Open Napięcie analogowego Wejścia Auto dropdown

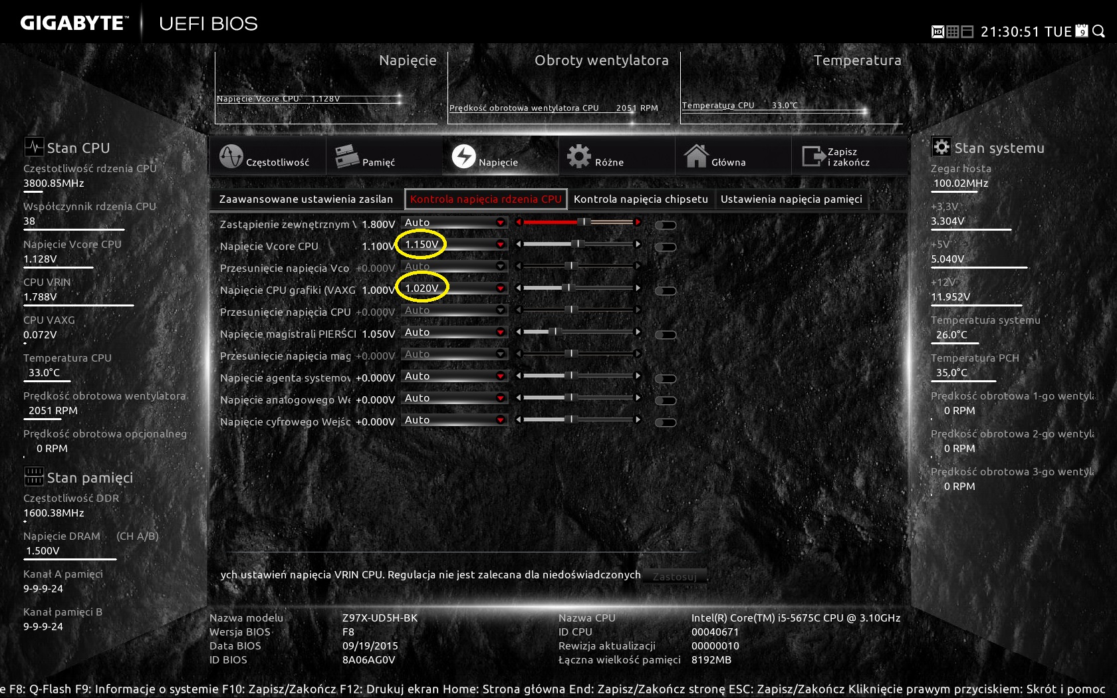[x=455, y=398]
